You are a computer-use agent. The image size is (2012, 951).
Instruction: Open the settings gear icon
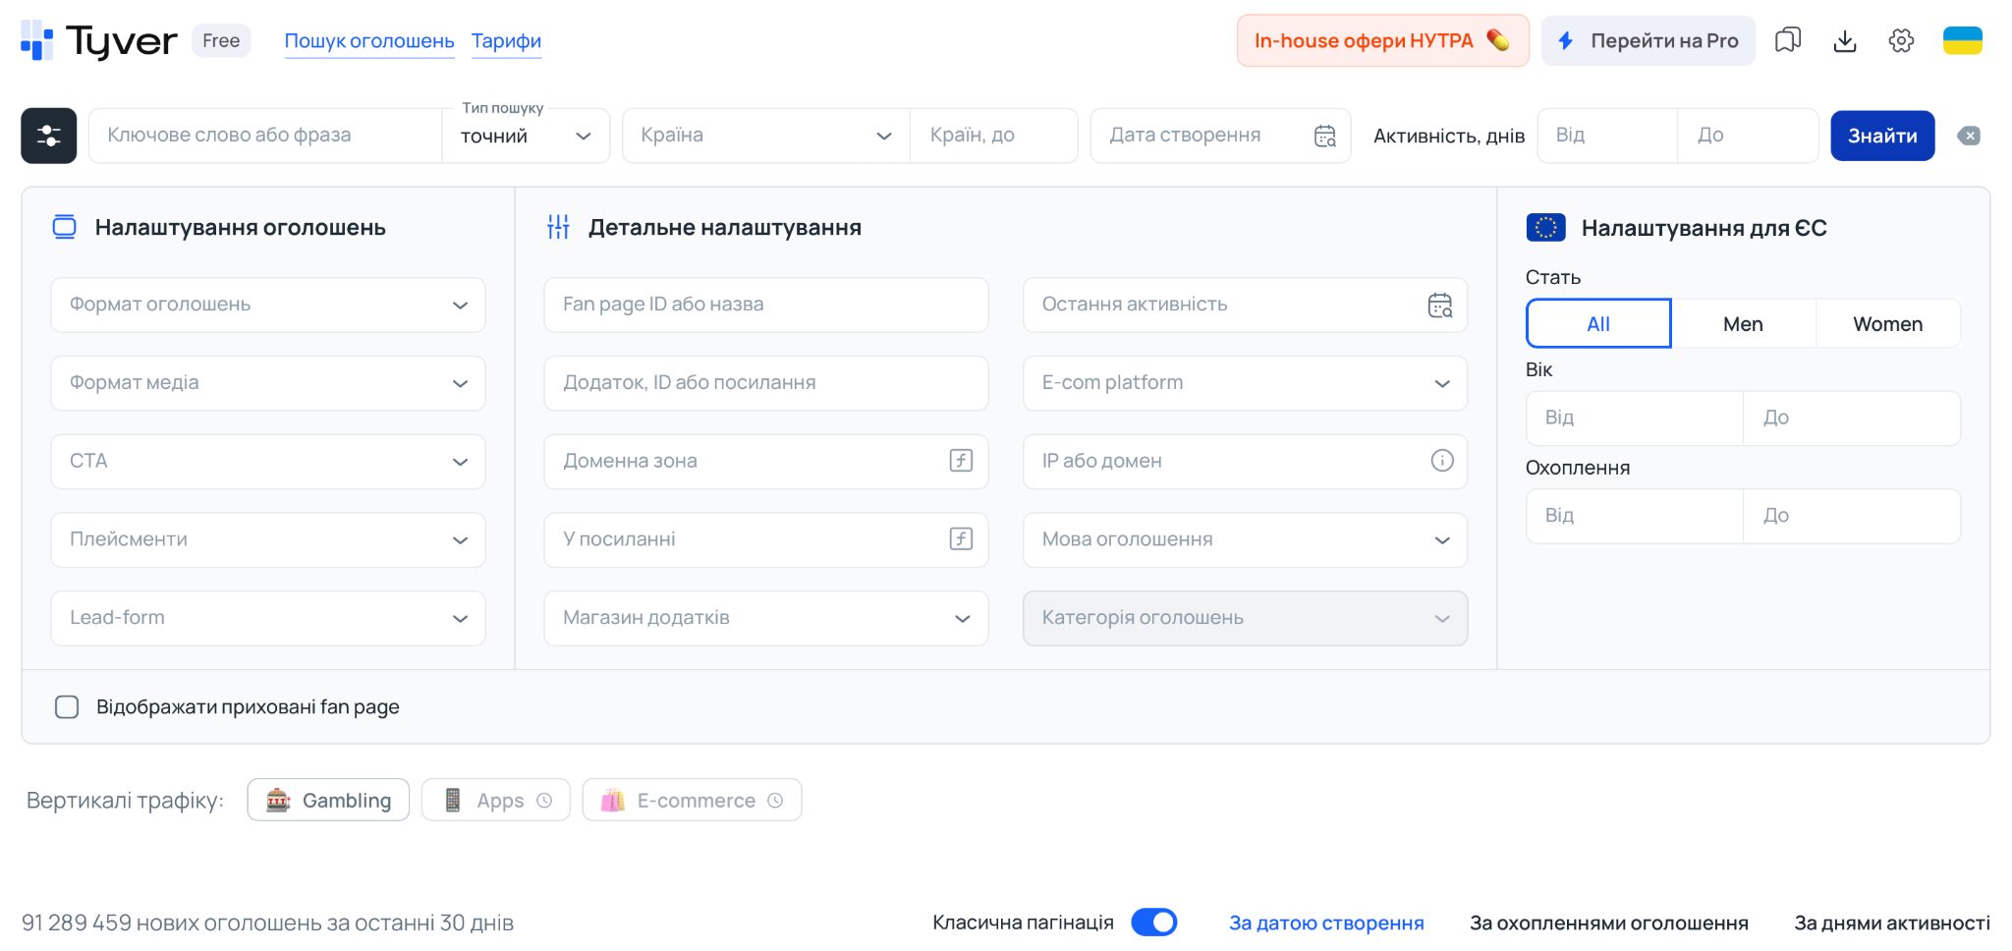(x=1902, y=40)
